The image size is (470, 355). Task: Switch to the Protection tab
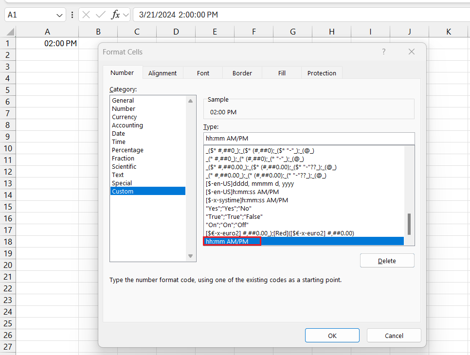322,73
